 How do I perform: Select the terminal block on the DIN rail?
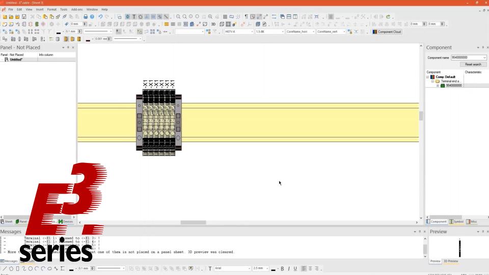159,122
